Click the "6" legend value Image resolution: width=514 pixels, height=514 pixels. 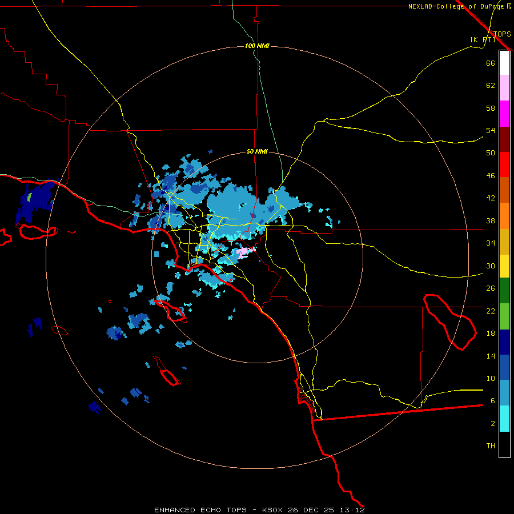click(x=493, y=401)
